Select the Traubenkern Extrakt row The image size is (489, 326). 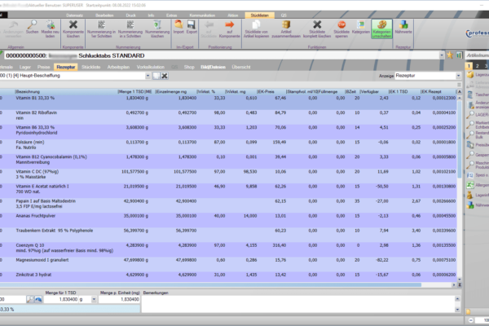tap(228, 235)
